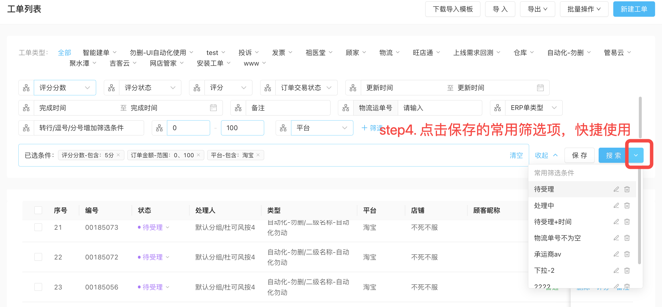Expand the 批量操作 dropdown button
This screenshot has width=662, height=307.
click(x=584, y=9)
